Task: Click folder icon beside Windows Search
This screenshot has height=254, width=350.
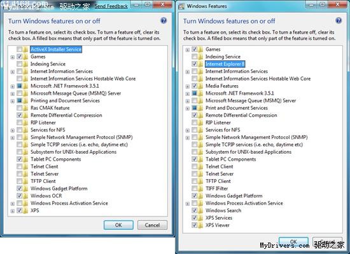Action: click(x=200, y=210)
